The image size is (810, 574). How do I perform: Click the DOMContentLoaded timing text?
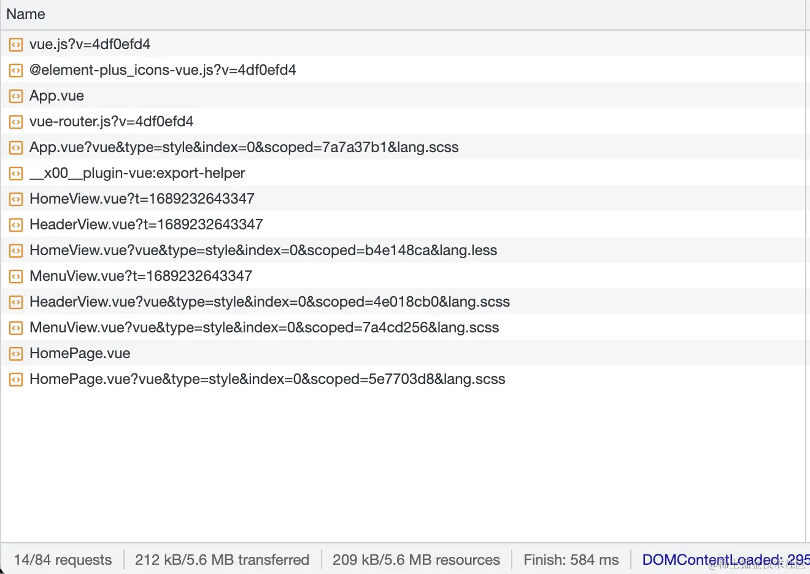coord(724,560)
